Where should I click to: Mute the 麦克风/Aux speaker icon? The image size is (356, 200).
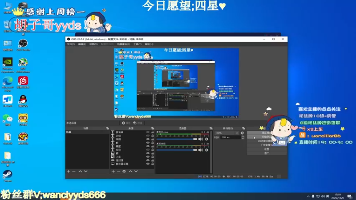(x=201, y=139)
